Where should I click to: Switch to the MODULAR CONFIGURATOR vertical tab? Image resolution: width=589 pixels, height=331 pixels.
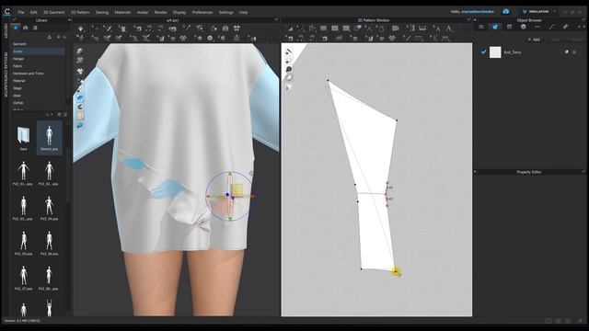pos(6,74)
